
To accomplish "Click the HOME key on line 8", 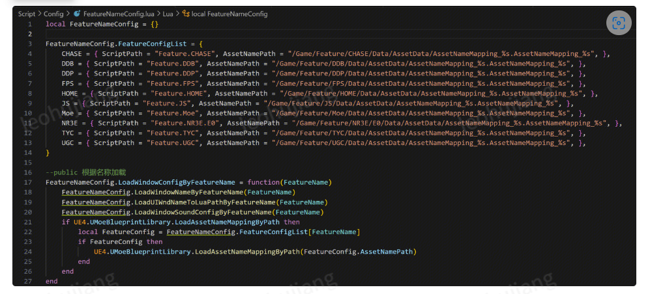I will click(70, 94).
